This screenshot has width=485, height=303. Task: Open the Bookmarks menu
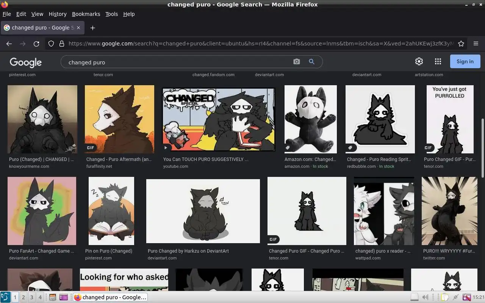point(86,14)
